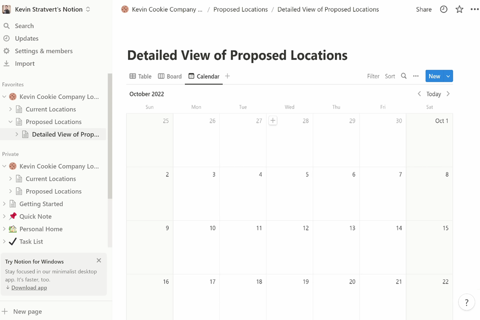Open Proposed Locations breadcrumb
Screen dimensions: 480x320
(x=240, y=9)
